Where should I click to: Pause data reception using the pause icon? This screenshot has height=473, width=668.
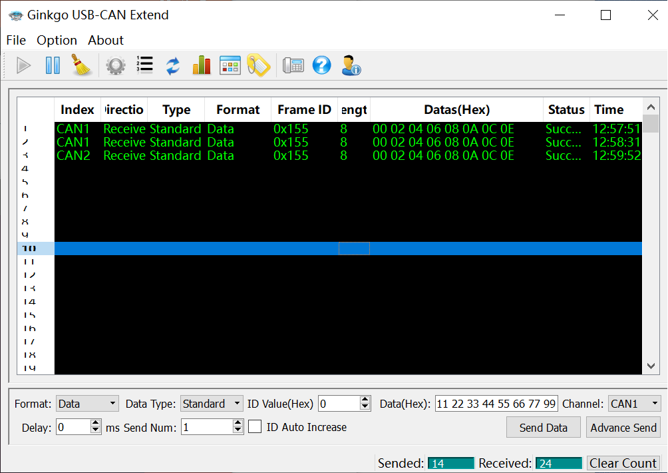click(x=53, y=65)
